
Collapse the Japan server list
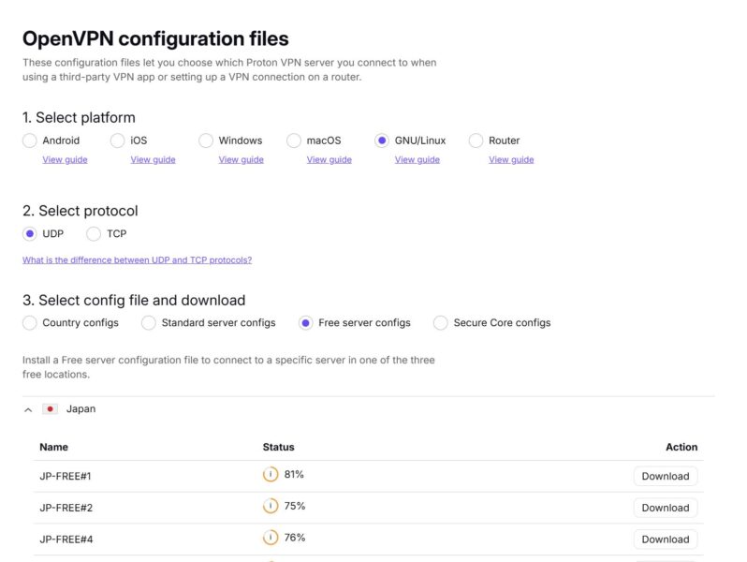[28, 409]
